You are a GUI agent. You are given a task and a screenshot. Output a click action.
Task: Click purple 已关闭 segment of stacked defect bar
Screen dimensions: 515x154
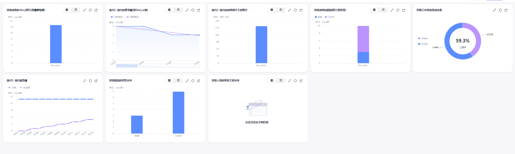363,39
